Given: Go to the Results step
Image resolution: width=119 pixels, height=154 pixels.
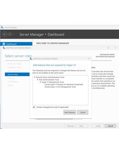Looking at the screenshot, I should click(x=10, y=85).
